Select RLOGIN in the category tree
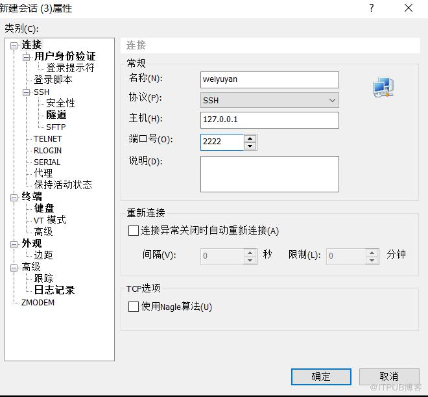This screenshot has height=397, width=428. 48,150
